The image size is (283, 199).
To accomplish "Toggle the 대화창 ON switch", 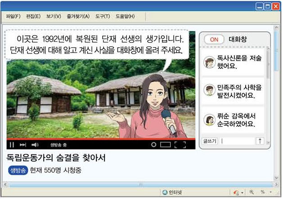I will (214, 40).
